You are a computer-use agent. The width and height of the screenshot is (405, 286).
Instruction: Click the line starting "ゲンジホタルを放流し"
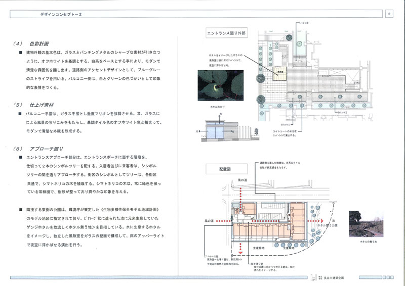93,227
